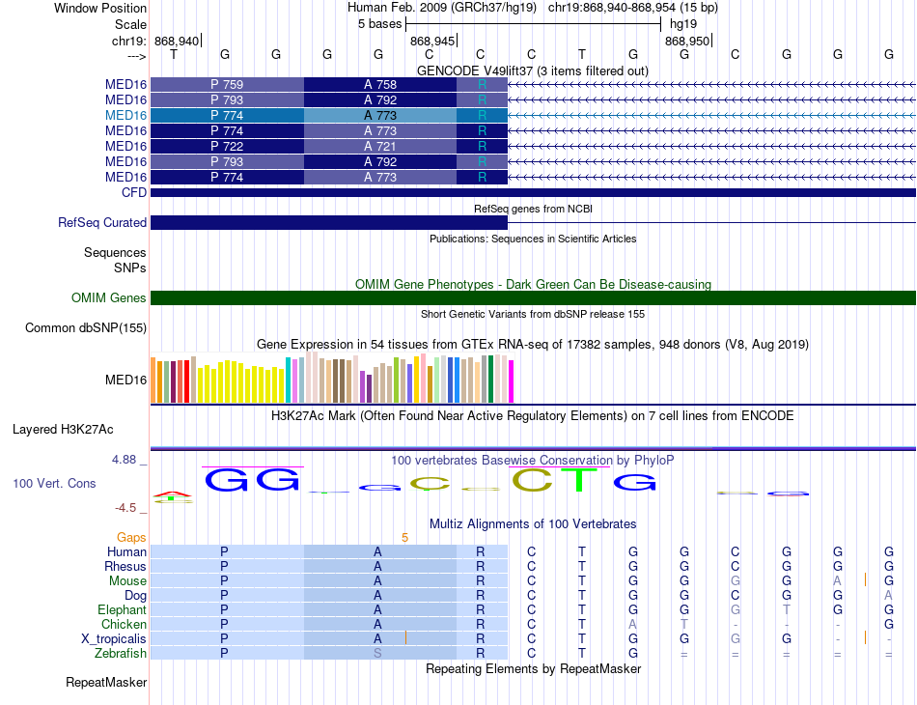Viewport: 917px width, 705px height.
Task: Open the CFD gene label
Action: (x=134, y=192)
